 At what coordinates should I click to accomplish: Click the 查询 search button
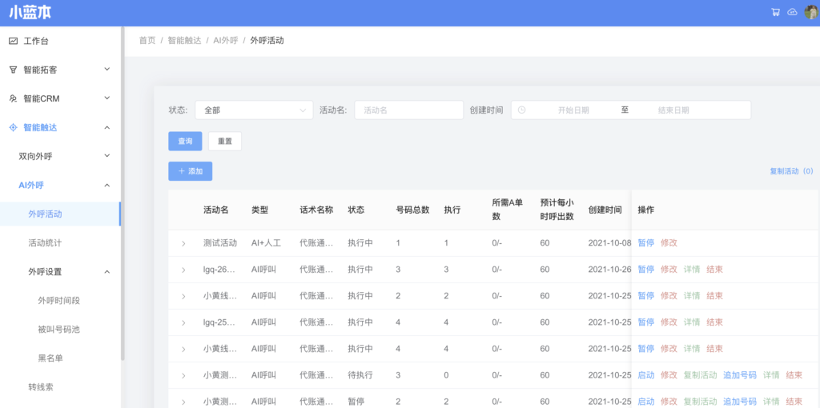(185, 141)
